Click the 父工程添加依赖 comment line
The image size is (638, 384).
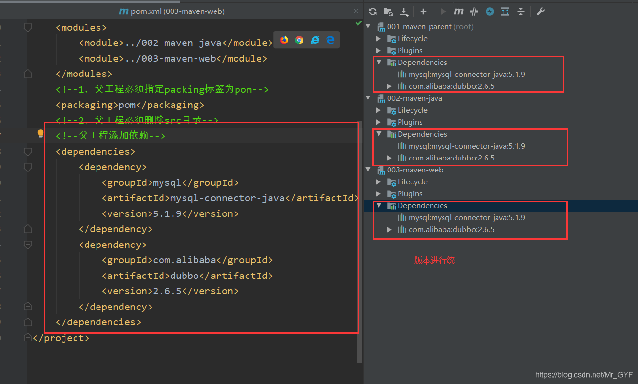click(110, 136)
